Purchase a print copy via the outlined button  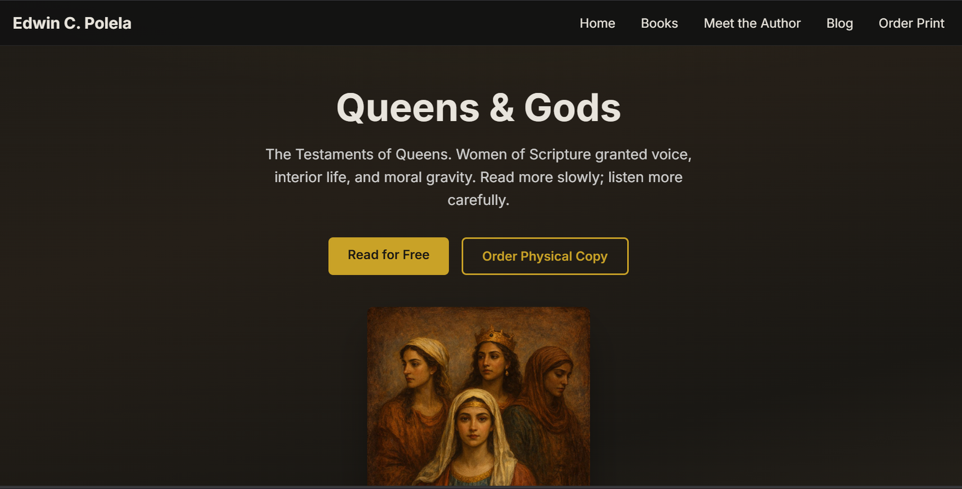click(544, 256)
